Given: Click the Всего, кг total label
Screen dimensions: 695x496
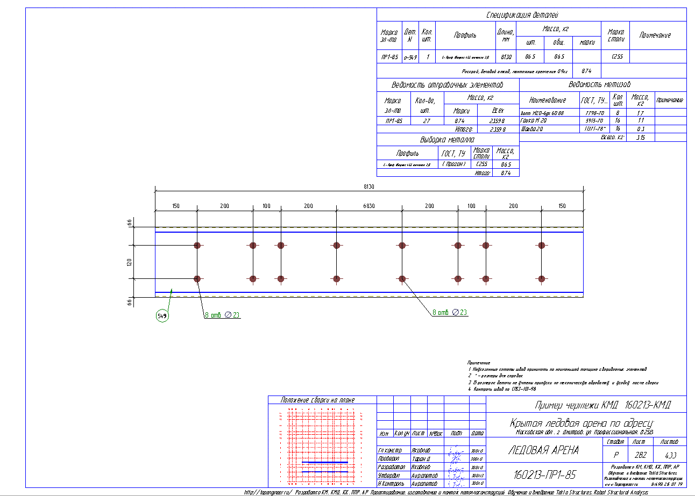Looking at the screenshot, I should [x=612, y=138].
